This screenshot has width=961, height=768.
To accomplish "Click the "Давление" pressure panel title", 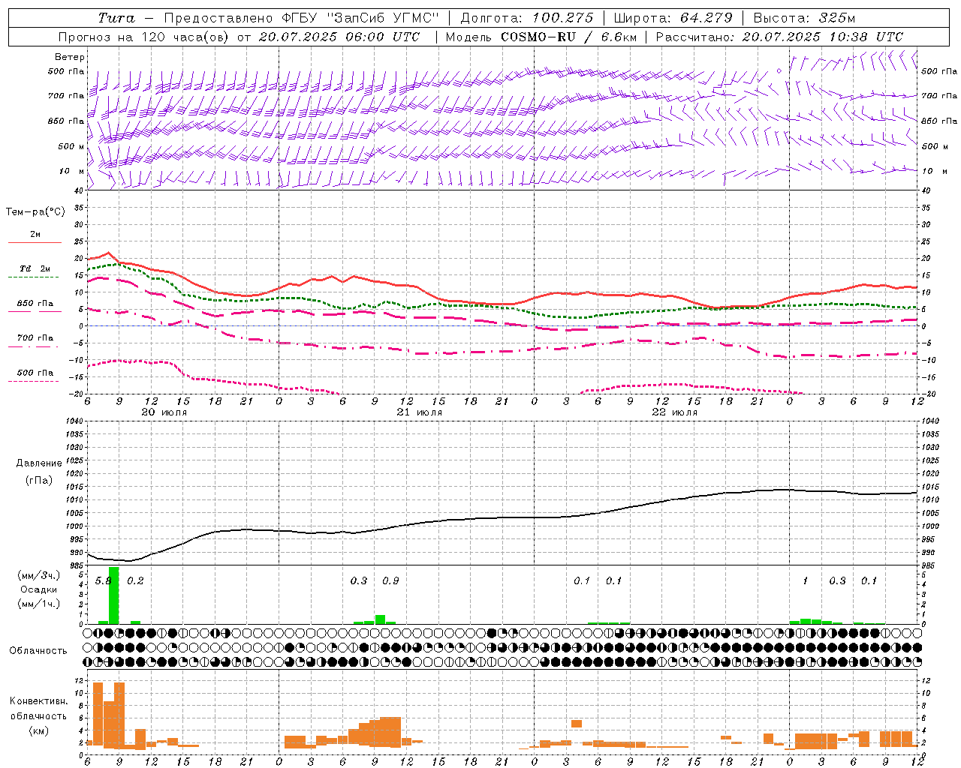I will pyautogui.click(x=38, y=463).
